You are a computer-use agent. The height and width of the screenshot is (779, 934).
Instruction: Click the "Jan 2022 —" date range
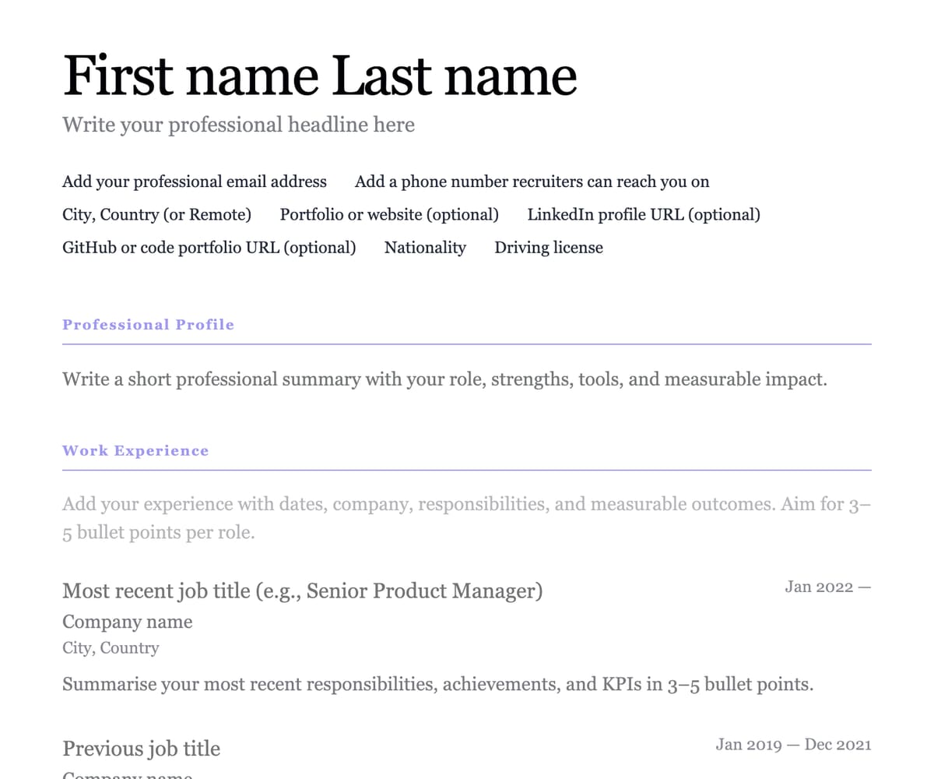point(827,587)
